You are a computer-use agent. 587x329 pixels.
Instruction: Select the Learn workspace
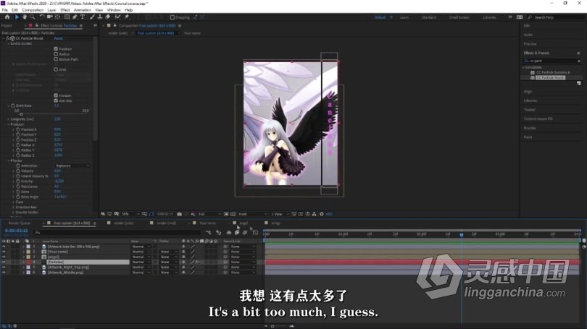point(404,17)
